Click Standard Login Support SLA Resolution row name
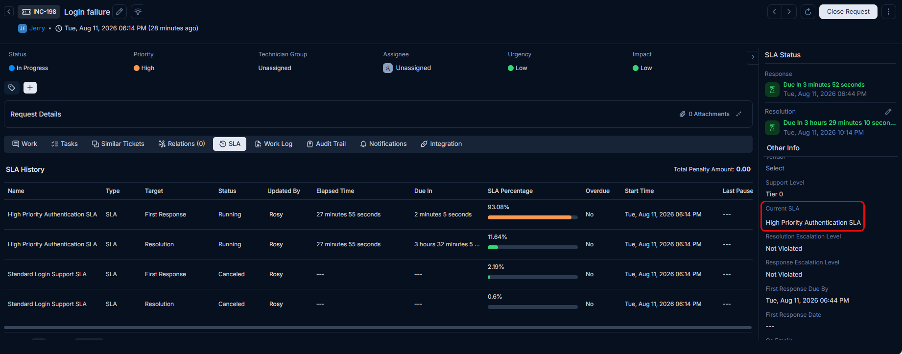Image resolution: width=902 pixels, height=354 pixels. click(x=47, y=304)
